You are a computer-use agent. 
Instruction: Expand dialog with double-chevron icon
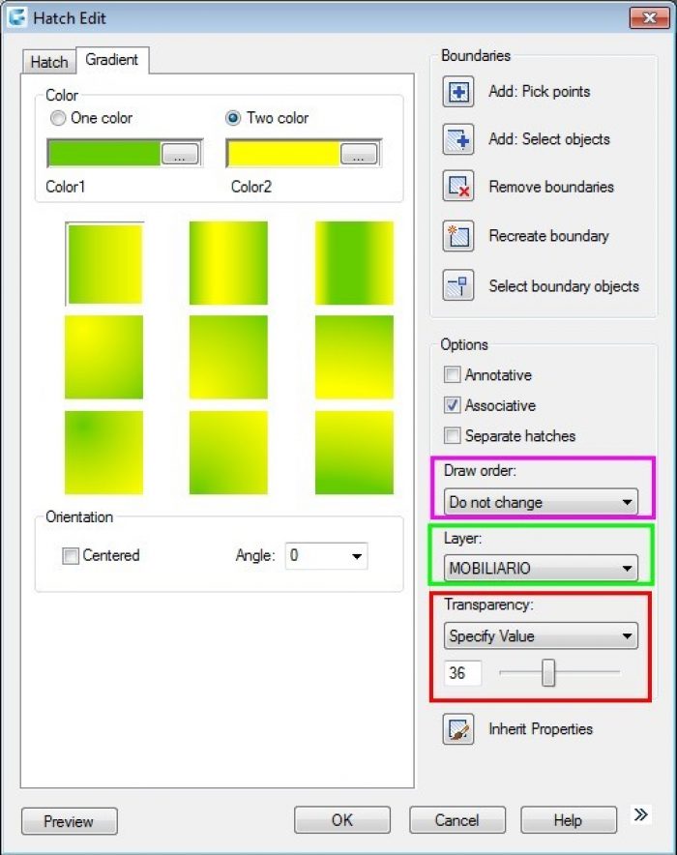(x=640, y=814)
